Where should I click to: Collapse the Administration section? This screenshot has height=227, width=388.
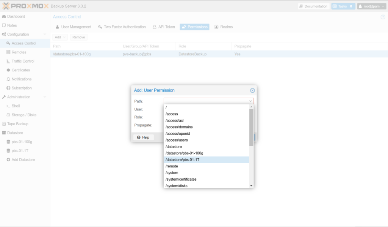click(x=45, y=97)
